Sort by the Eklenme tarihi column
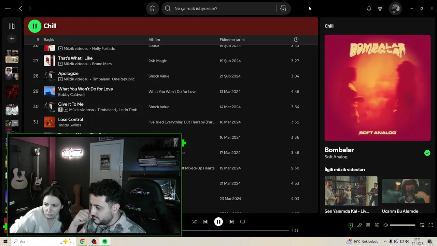This screenshot has height=246, width=437. [232, 40]
